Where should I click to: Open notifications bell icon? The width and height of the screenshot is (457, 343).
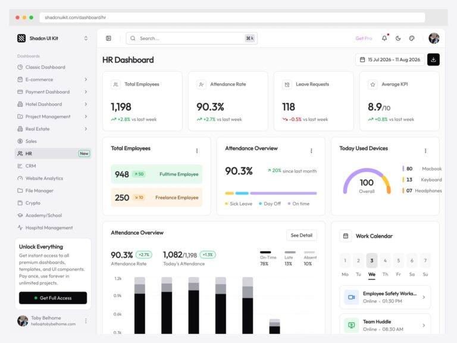384,38
